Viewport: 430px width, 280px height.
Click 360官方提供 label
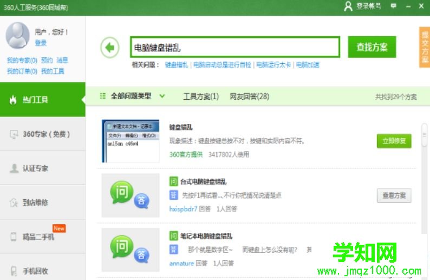(x=186, y=154)
